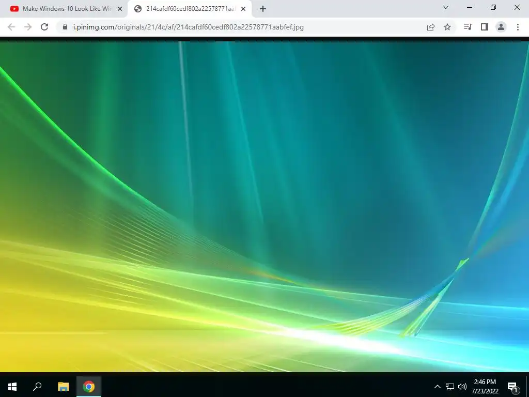Viewport: 529px width, 397px height.
Task: Open the Chrome side panel
Action: [x=485, y=27]
